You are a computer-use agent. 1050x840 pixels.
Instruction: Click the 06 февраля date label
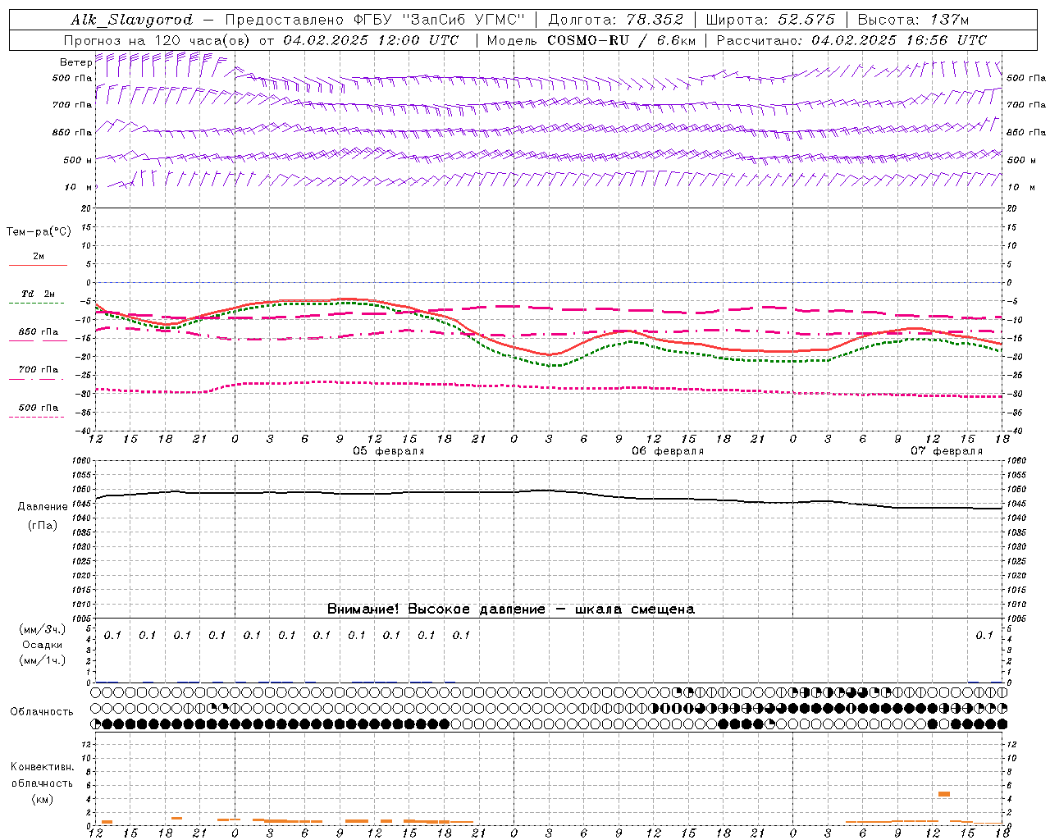coord(668,451)
